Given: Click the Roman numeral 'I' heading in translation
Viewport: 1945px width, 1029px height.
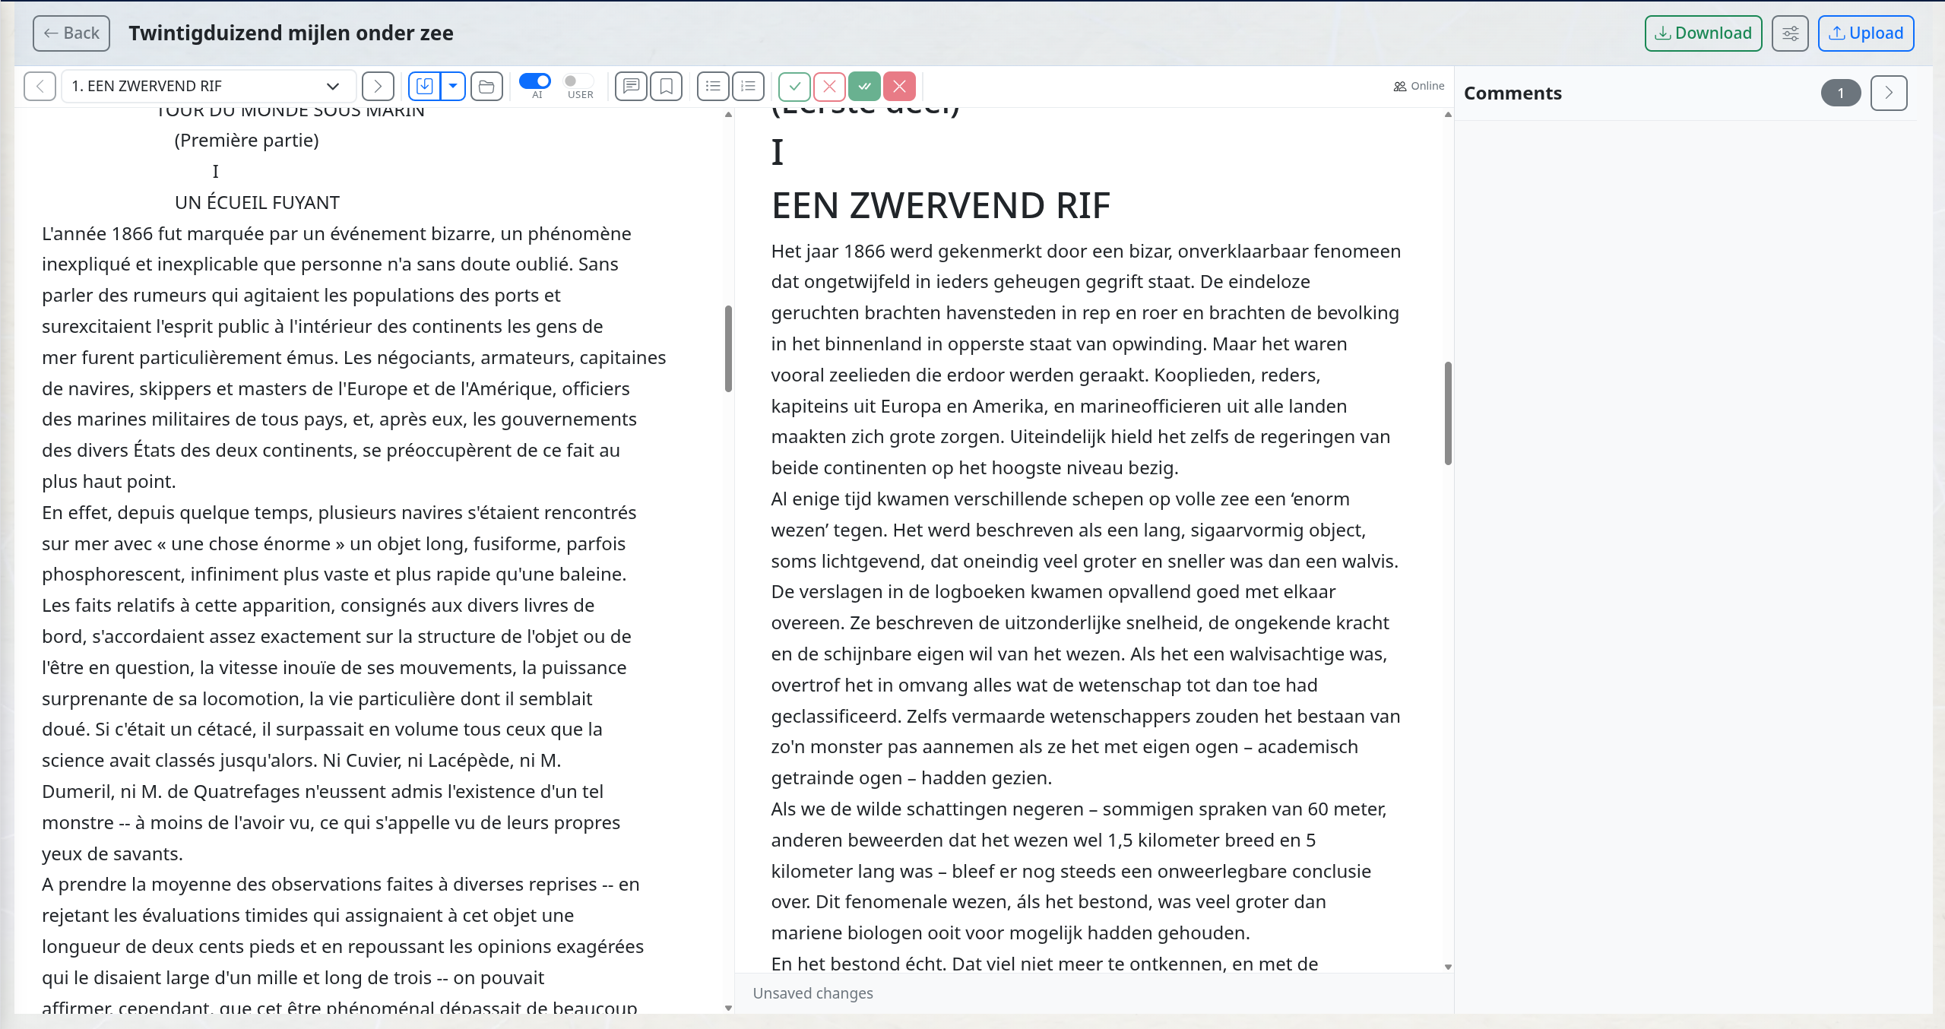Looking at the screenshot, I should (777, 152).
